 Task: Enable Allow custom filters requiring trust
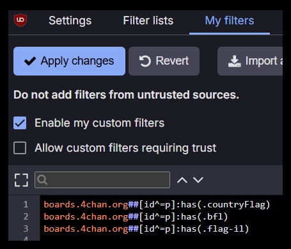(20, 148)
